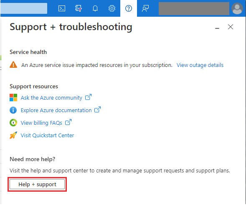Click the rocket Quickstart icon
Viewport: 246px width, 208px height.
(x=13, y=135)
